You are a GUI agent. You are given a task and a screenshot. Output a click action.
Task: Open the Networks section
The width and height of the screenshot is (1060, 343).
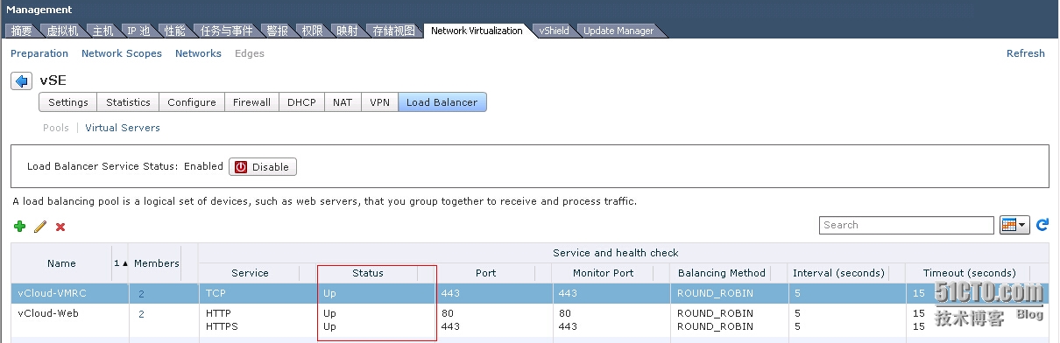pos(198,53)
